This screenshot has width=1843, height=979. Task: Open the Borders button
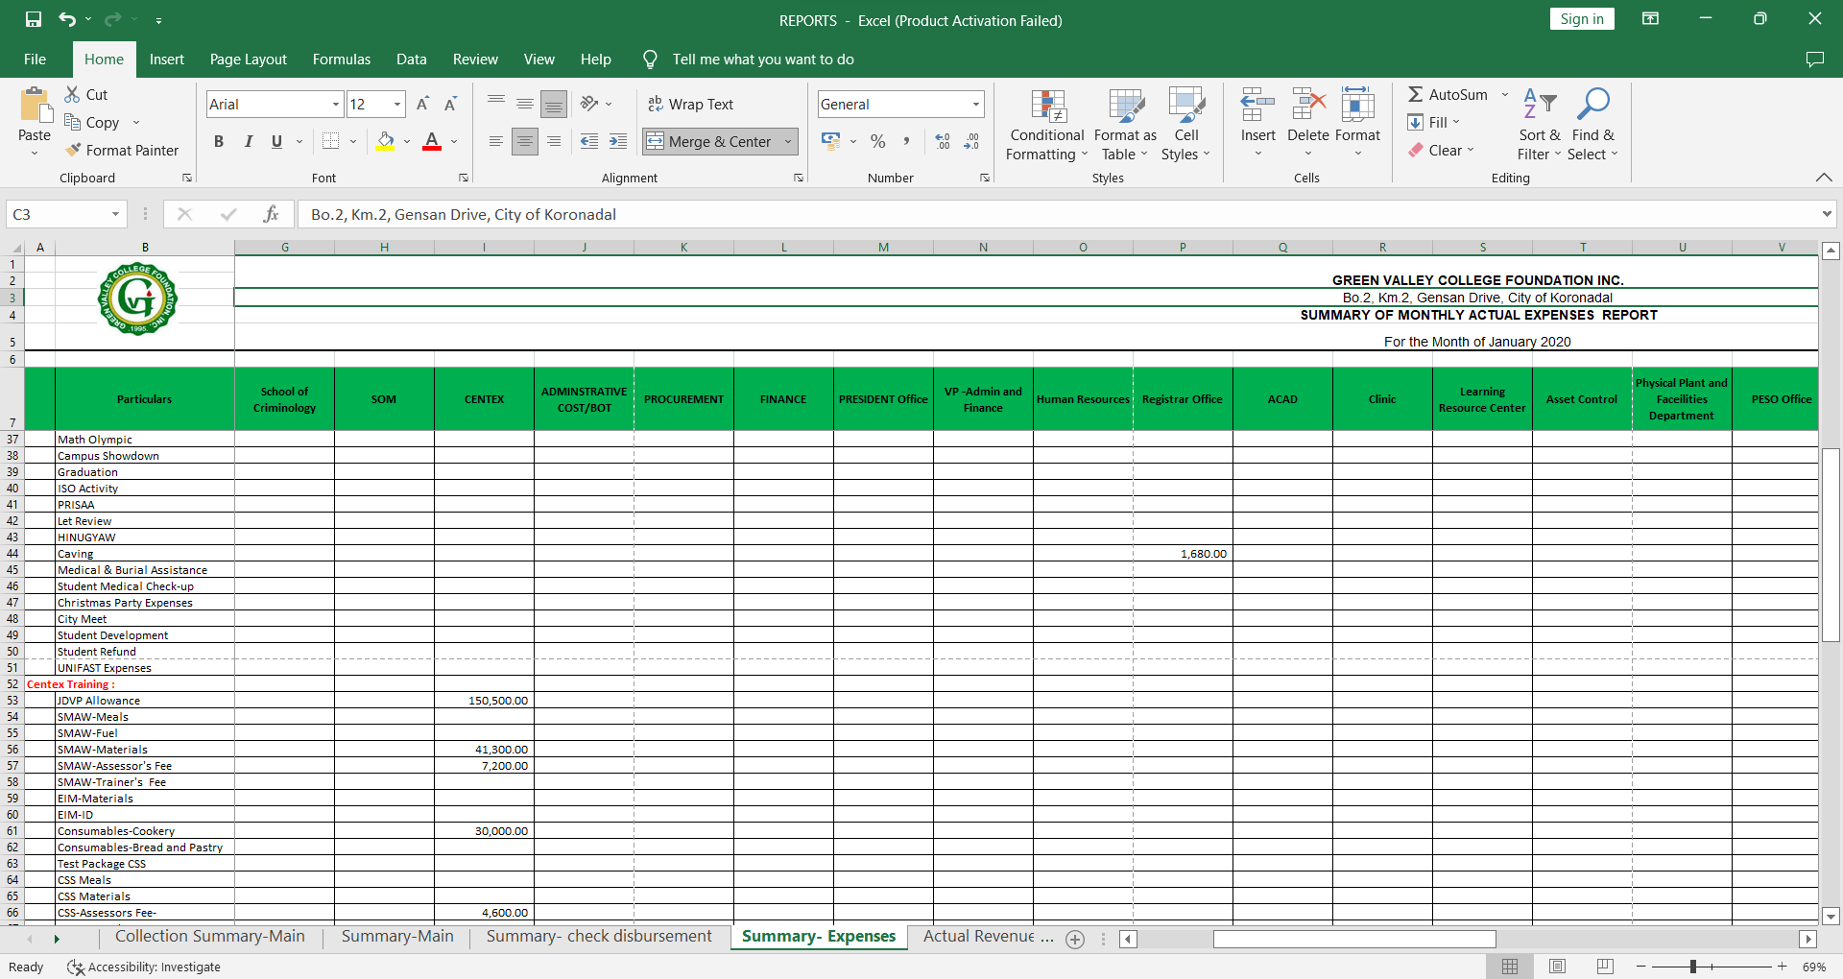pos(330,141)
